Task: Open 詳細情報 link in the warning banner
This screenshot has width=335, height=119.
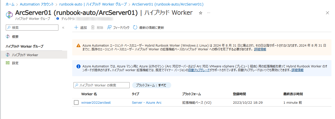Action: 260,49
